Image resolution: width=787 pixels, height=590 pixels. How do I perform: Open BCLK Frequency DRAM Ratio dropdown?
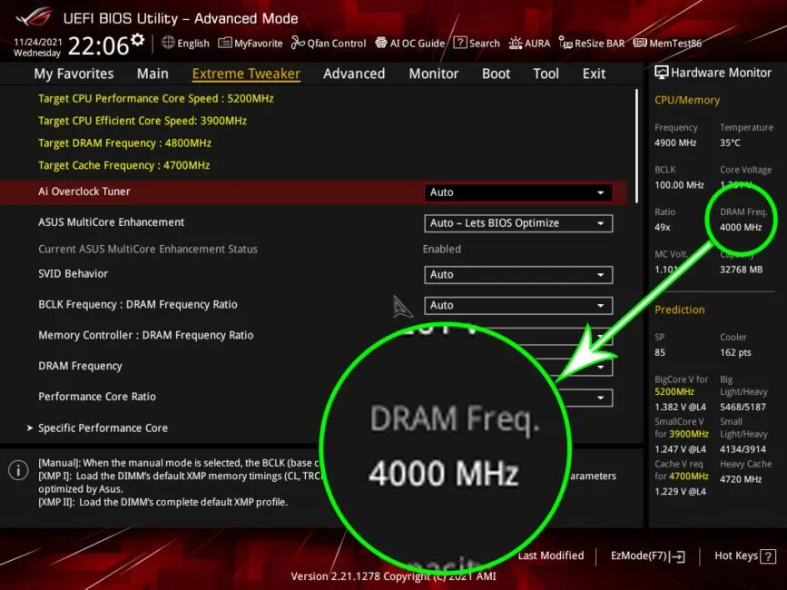pyautogui.click(x=518, y=306)
